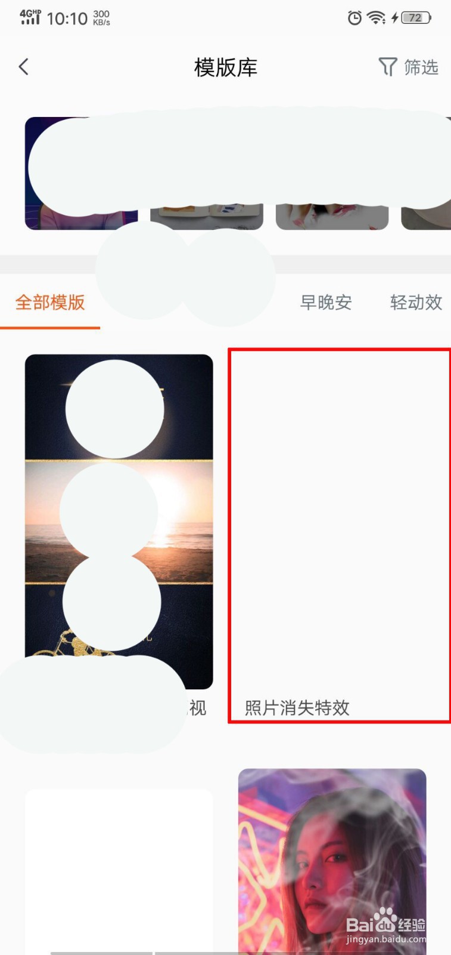
Task: Tap the battery level indicator showing 72
Action: 416,18
